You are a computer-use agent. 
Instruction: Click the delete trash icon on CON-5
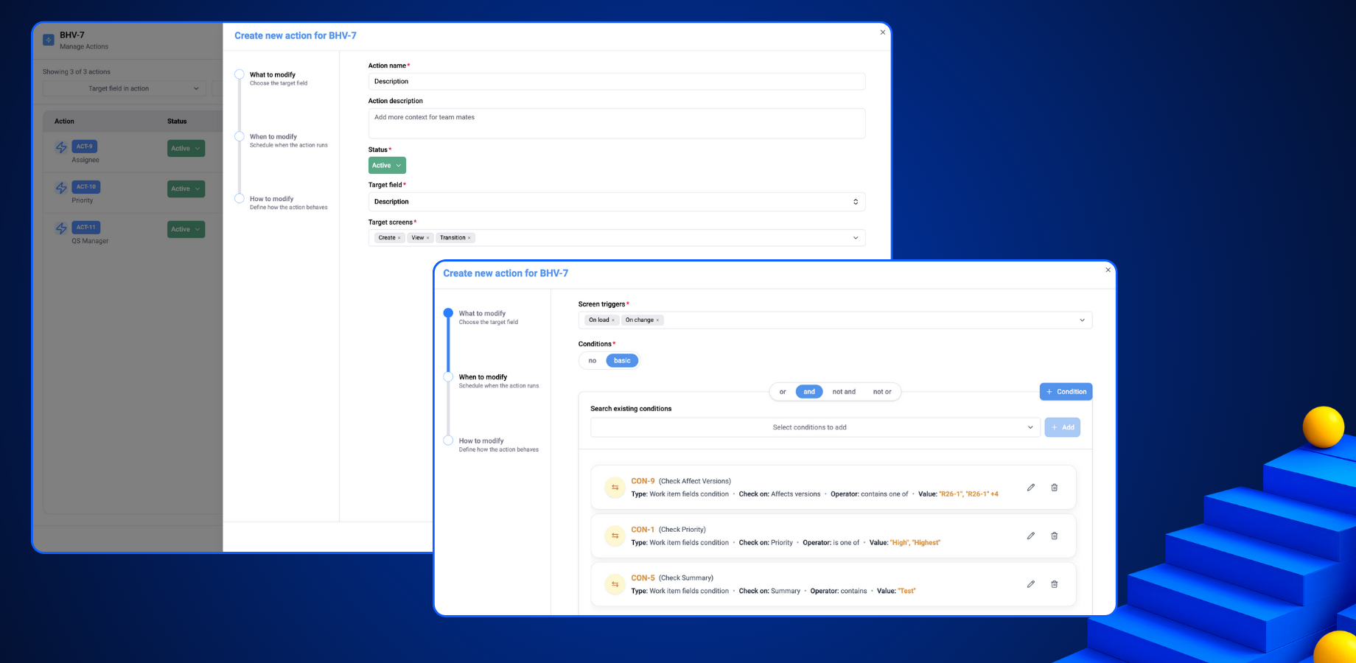pos(1055,583)
